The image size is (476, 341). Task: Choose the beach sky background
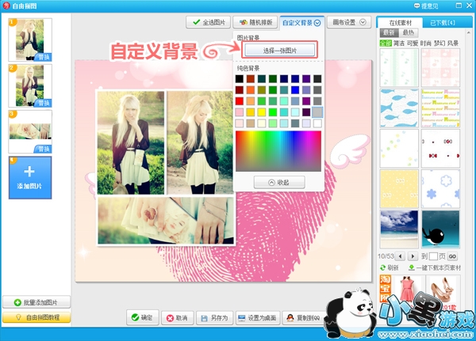[x=399, y=229]
